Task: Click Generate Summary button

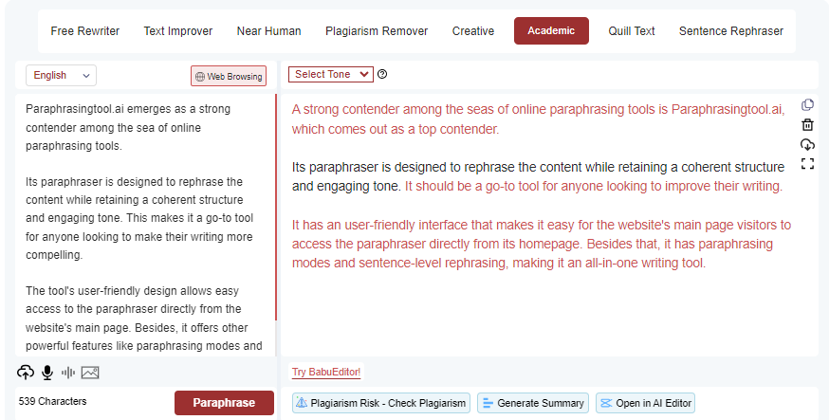Action: pos(533,403)
